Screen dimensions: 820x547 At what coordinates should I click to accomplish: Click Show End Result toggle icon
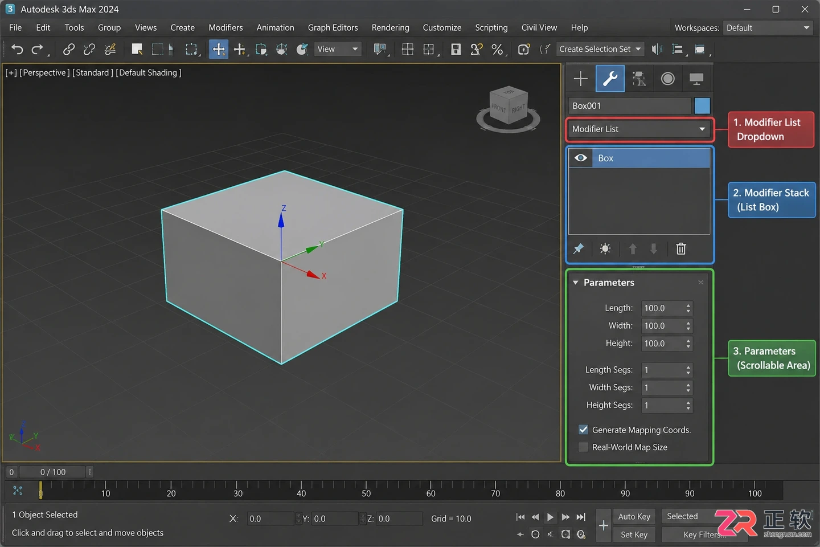605,248
